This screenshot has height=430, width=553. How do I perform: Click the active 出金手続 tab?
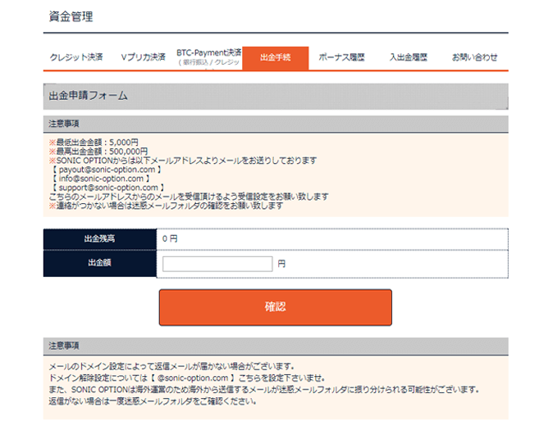pyautogui.click(x=276, y=58)
